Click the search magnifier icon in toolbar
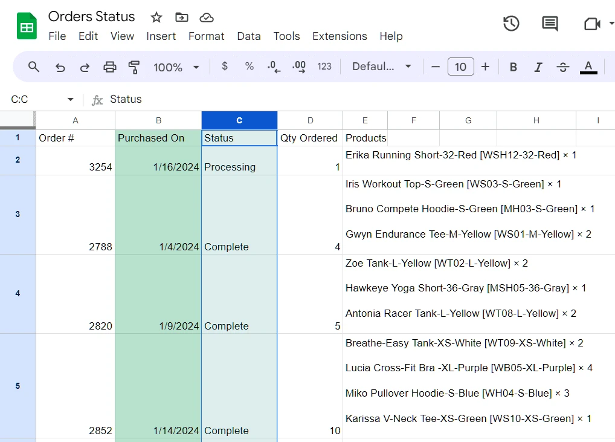 pos(34,67)
